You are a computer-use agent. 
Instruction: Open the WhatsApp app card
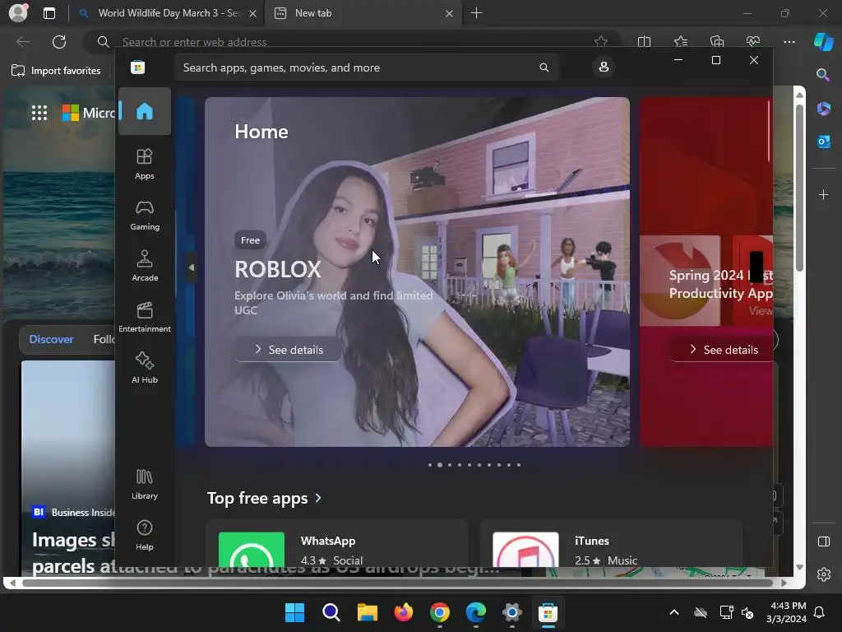pyautogui.click(x=336, y=543)
